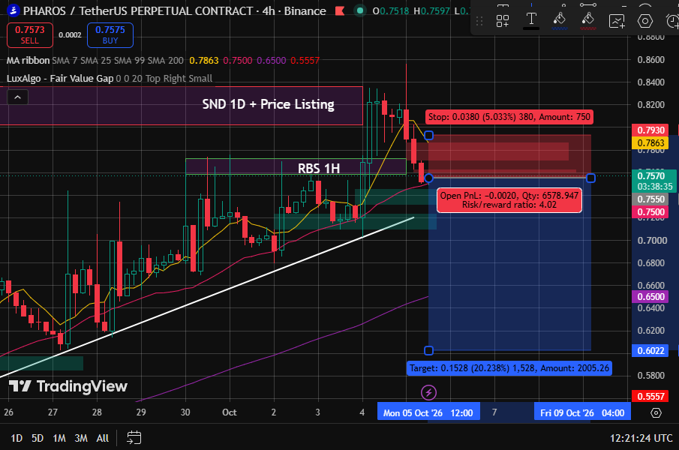This screenshot has width=679, height=450.
Task: Click the 0.7550 gray price label
Action: click(650, 199)
